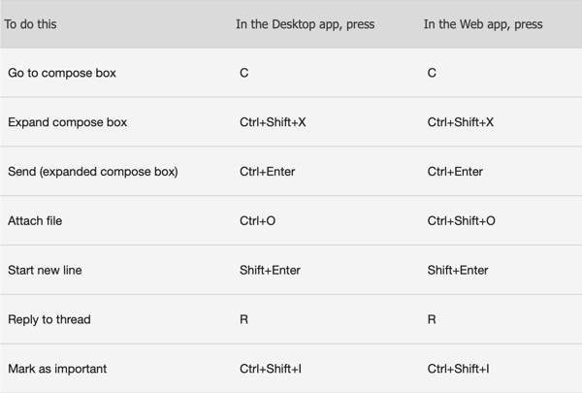Click 'Send (expanded compose box)' row label
The image size is (582, 393).
click(x=93, y=172)
